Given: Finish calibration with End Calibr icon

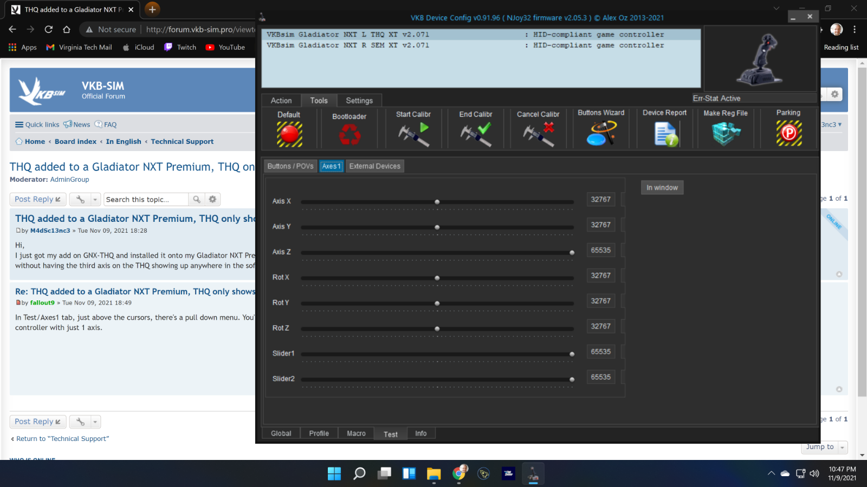Looking at the screenshot, I should tap(476, 134).
